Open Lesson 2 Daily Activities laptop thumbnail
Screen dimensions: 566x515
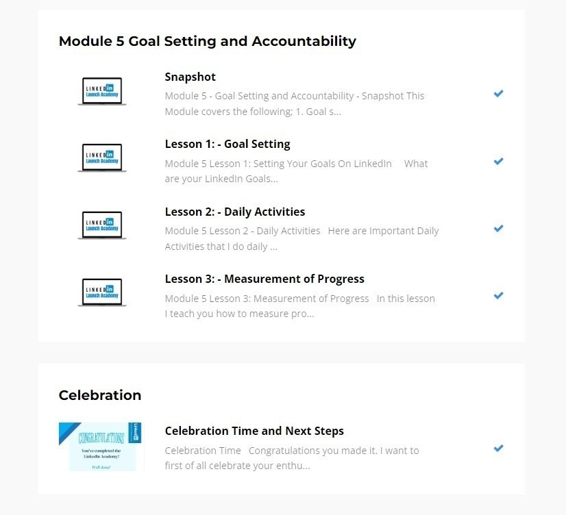102,225
